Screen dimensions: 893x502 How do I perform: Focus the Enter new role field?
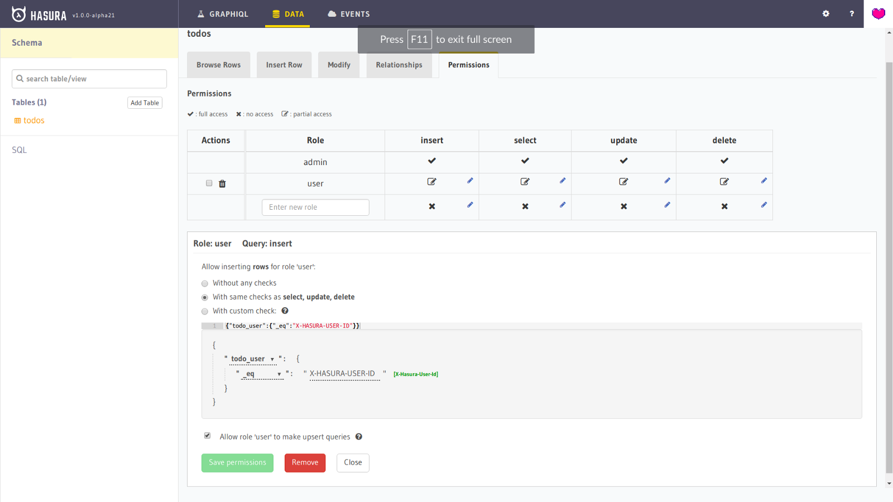[x=315, y=207]
